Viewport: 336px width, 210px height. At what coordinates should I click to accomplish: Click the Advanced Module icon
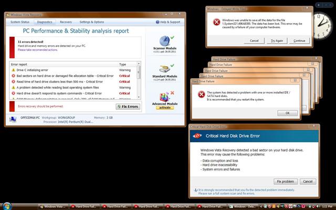click(x=164, y=97)
